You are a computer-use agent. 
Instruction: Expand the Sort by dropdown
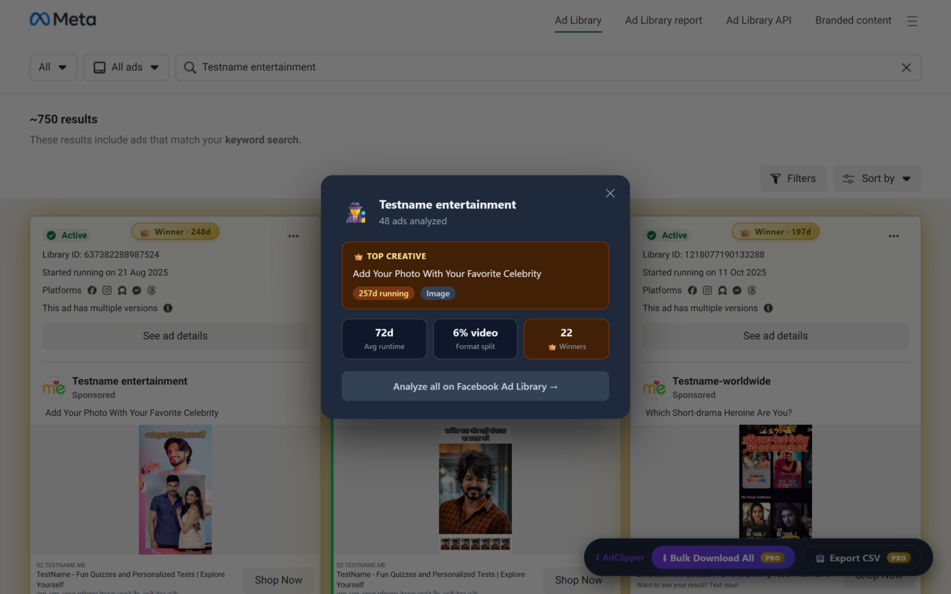877,178
